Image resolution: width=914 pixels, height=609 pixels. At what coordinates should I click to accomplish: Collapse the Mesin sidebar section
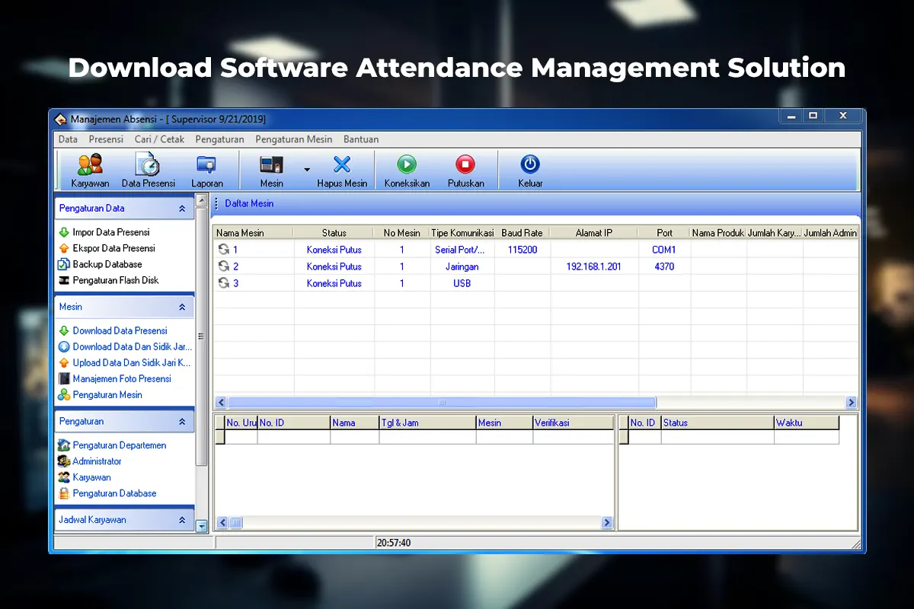coord(182,308)
